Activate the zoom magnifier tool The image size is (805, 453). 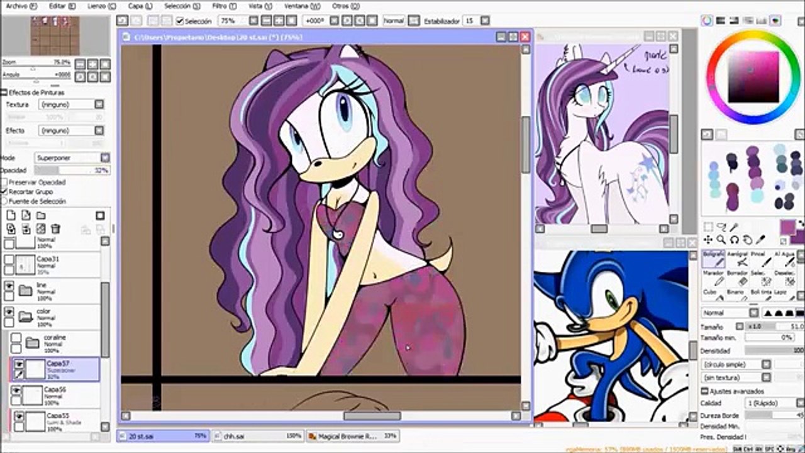tap(721, 240)
